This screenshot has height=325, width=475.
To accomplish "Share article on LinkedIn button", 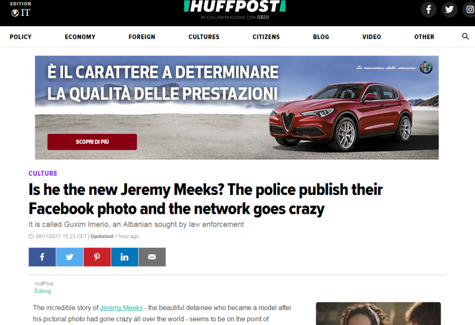I will [125, 257].
